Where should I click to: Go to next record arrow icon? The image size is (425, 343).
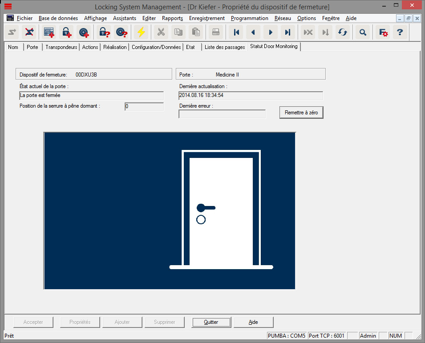(271, 32)
